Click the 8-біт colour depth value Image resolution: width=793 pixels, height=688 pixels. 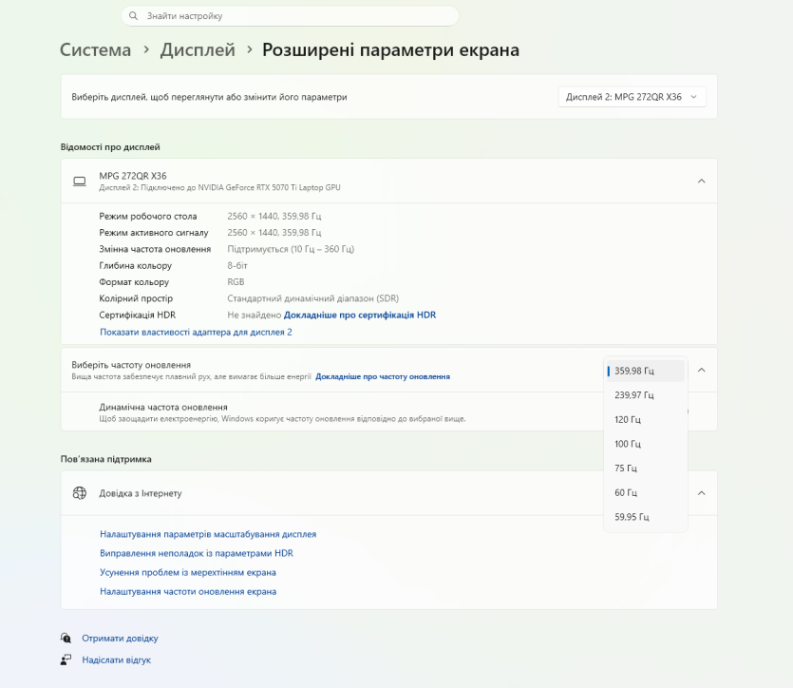(237, 265)
